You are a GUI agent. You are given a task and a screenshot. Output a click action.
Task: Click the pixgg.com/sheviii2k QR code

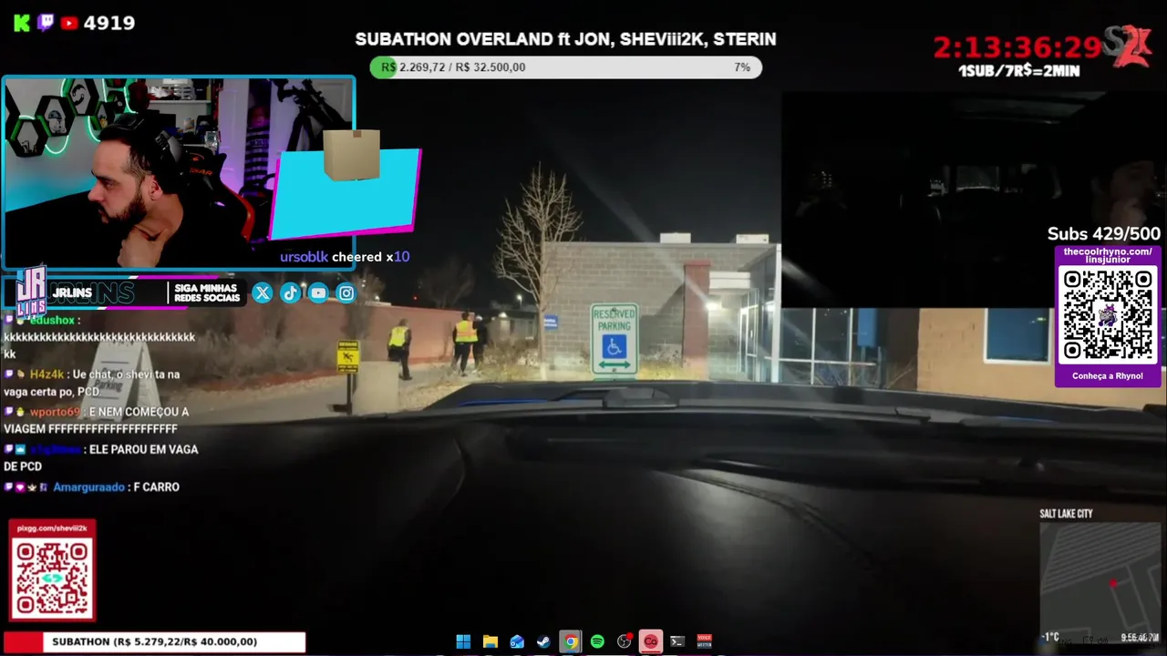coord(52,579)
